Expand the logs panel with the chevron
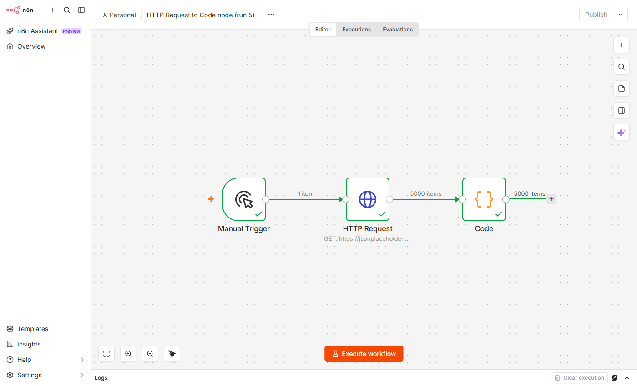The width and height of the screenshot is (637, 386). pyautogui.click(x=627, y=378)
